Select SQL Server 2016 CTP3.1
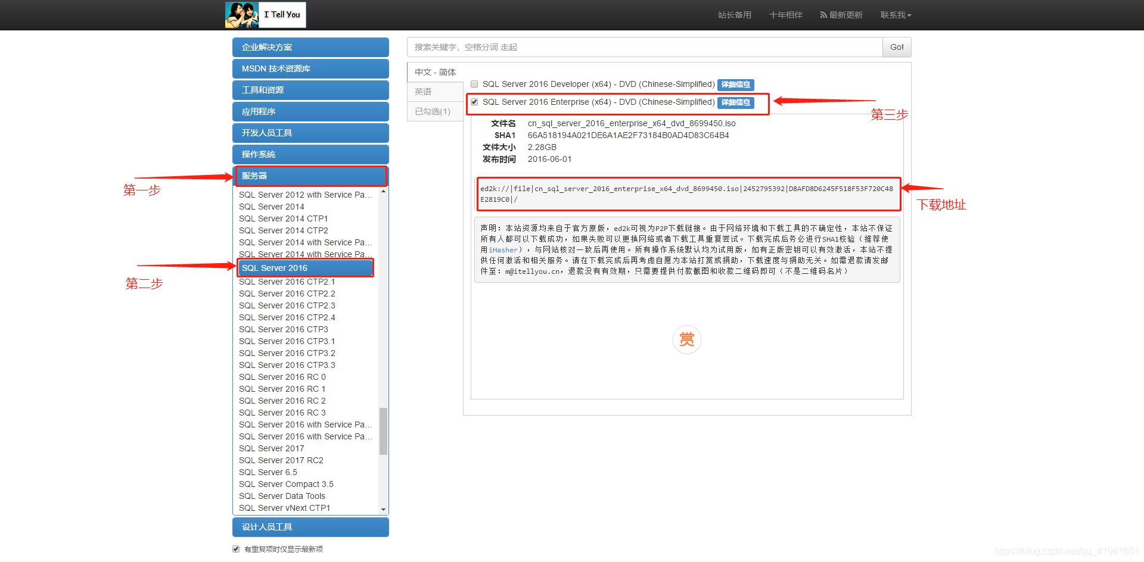 (x=287, y=341)
